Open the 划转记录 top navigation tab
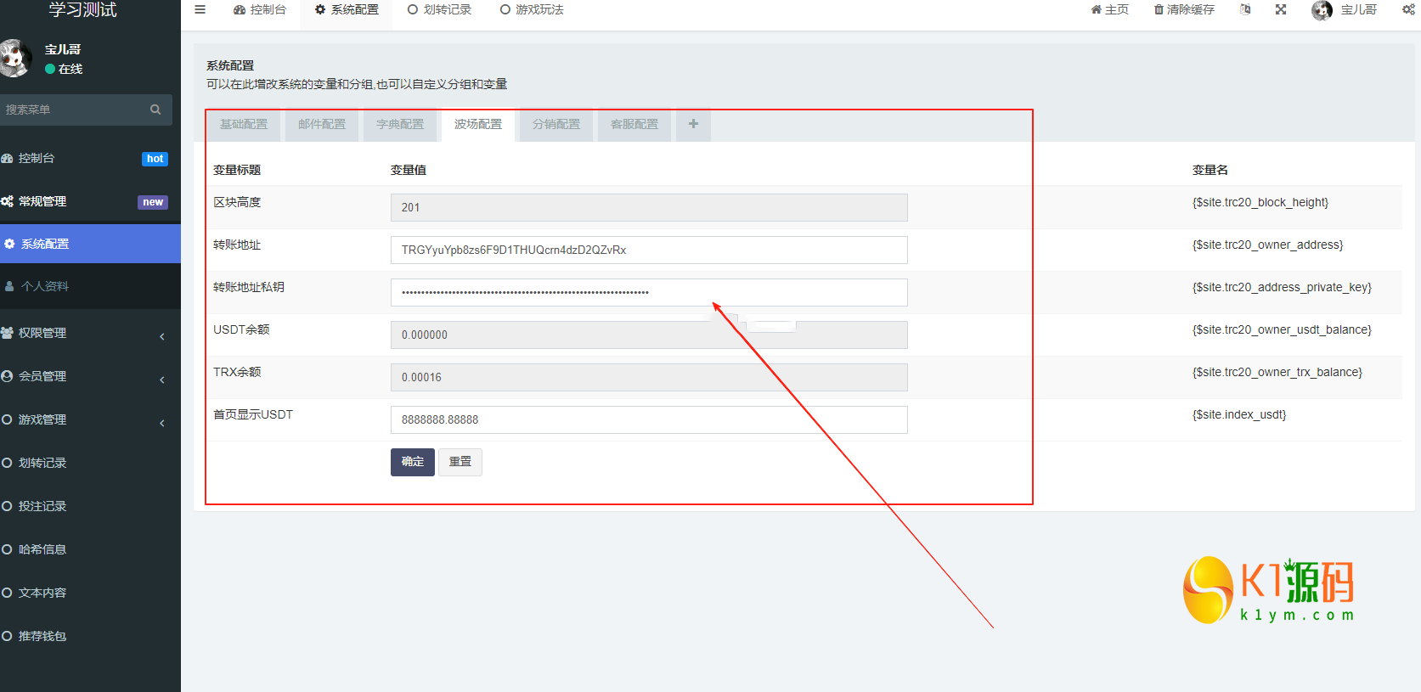The height and width of the screenshot is (692, 1421). [x=439, y=10]
